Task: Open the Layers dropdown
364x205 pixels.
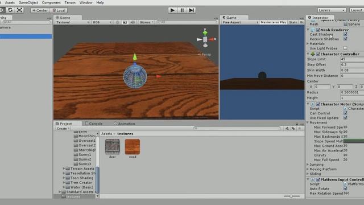Action: pyautogui.click(x=332, y=10)
